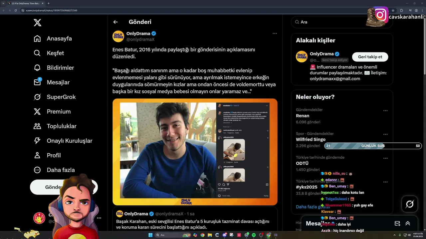Go to Keşfet explore page
The height and width of the screenshot is (239, 426).
coord(49,53)
